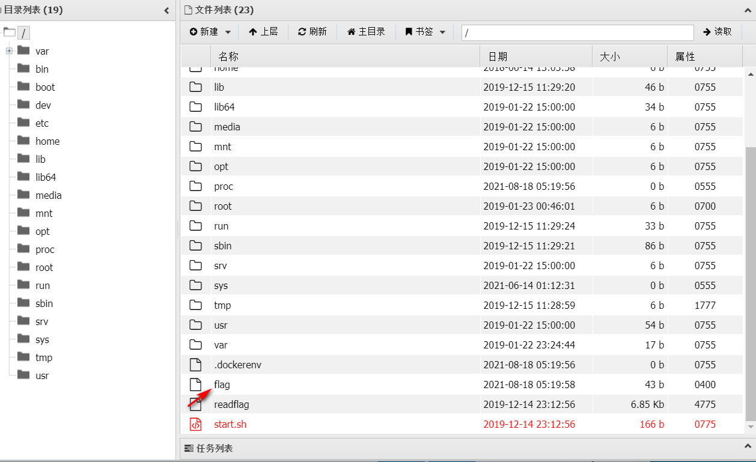Sort files by 日期 column header
Screen dimensions: 756x462
pyautogui.click(x=535, y=56)
